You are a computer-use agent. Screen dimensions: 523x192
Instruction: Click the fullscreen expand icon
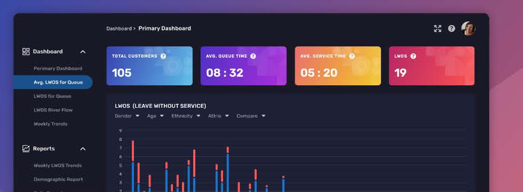pos(438,29)
